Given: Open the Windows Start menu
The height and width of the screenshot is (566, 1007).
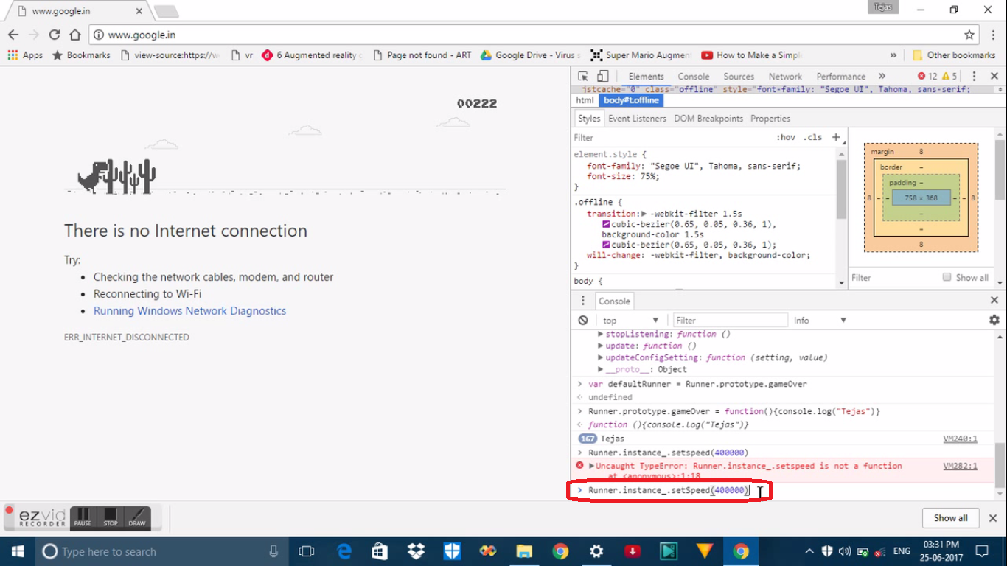Looking at the screenshot, I should 17,551.
